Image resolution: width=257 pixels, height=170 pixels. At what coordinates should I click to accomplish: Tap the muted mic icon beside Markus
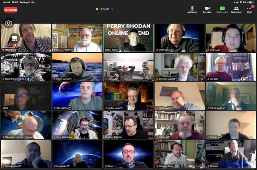click(106, 108)
